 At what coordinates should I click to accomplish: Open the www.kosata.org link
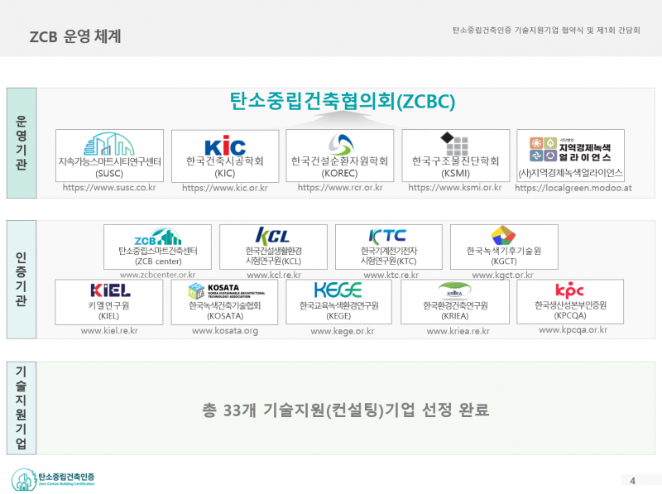coord(225,331)
